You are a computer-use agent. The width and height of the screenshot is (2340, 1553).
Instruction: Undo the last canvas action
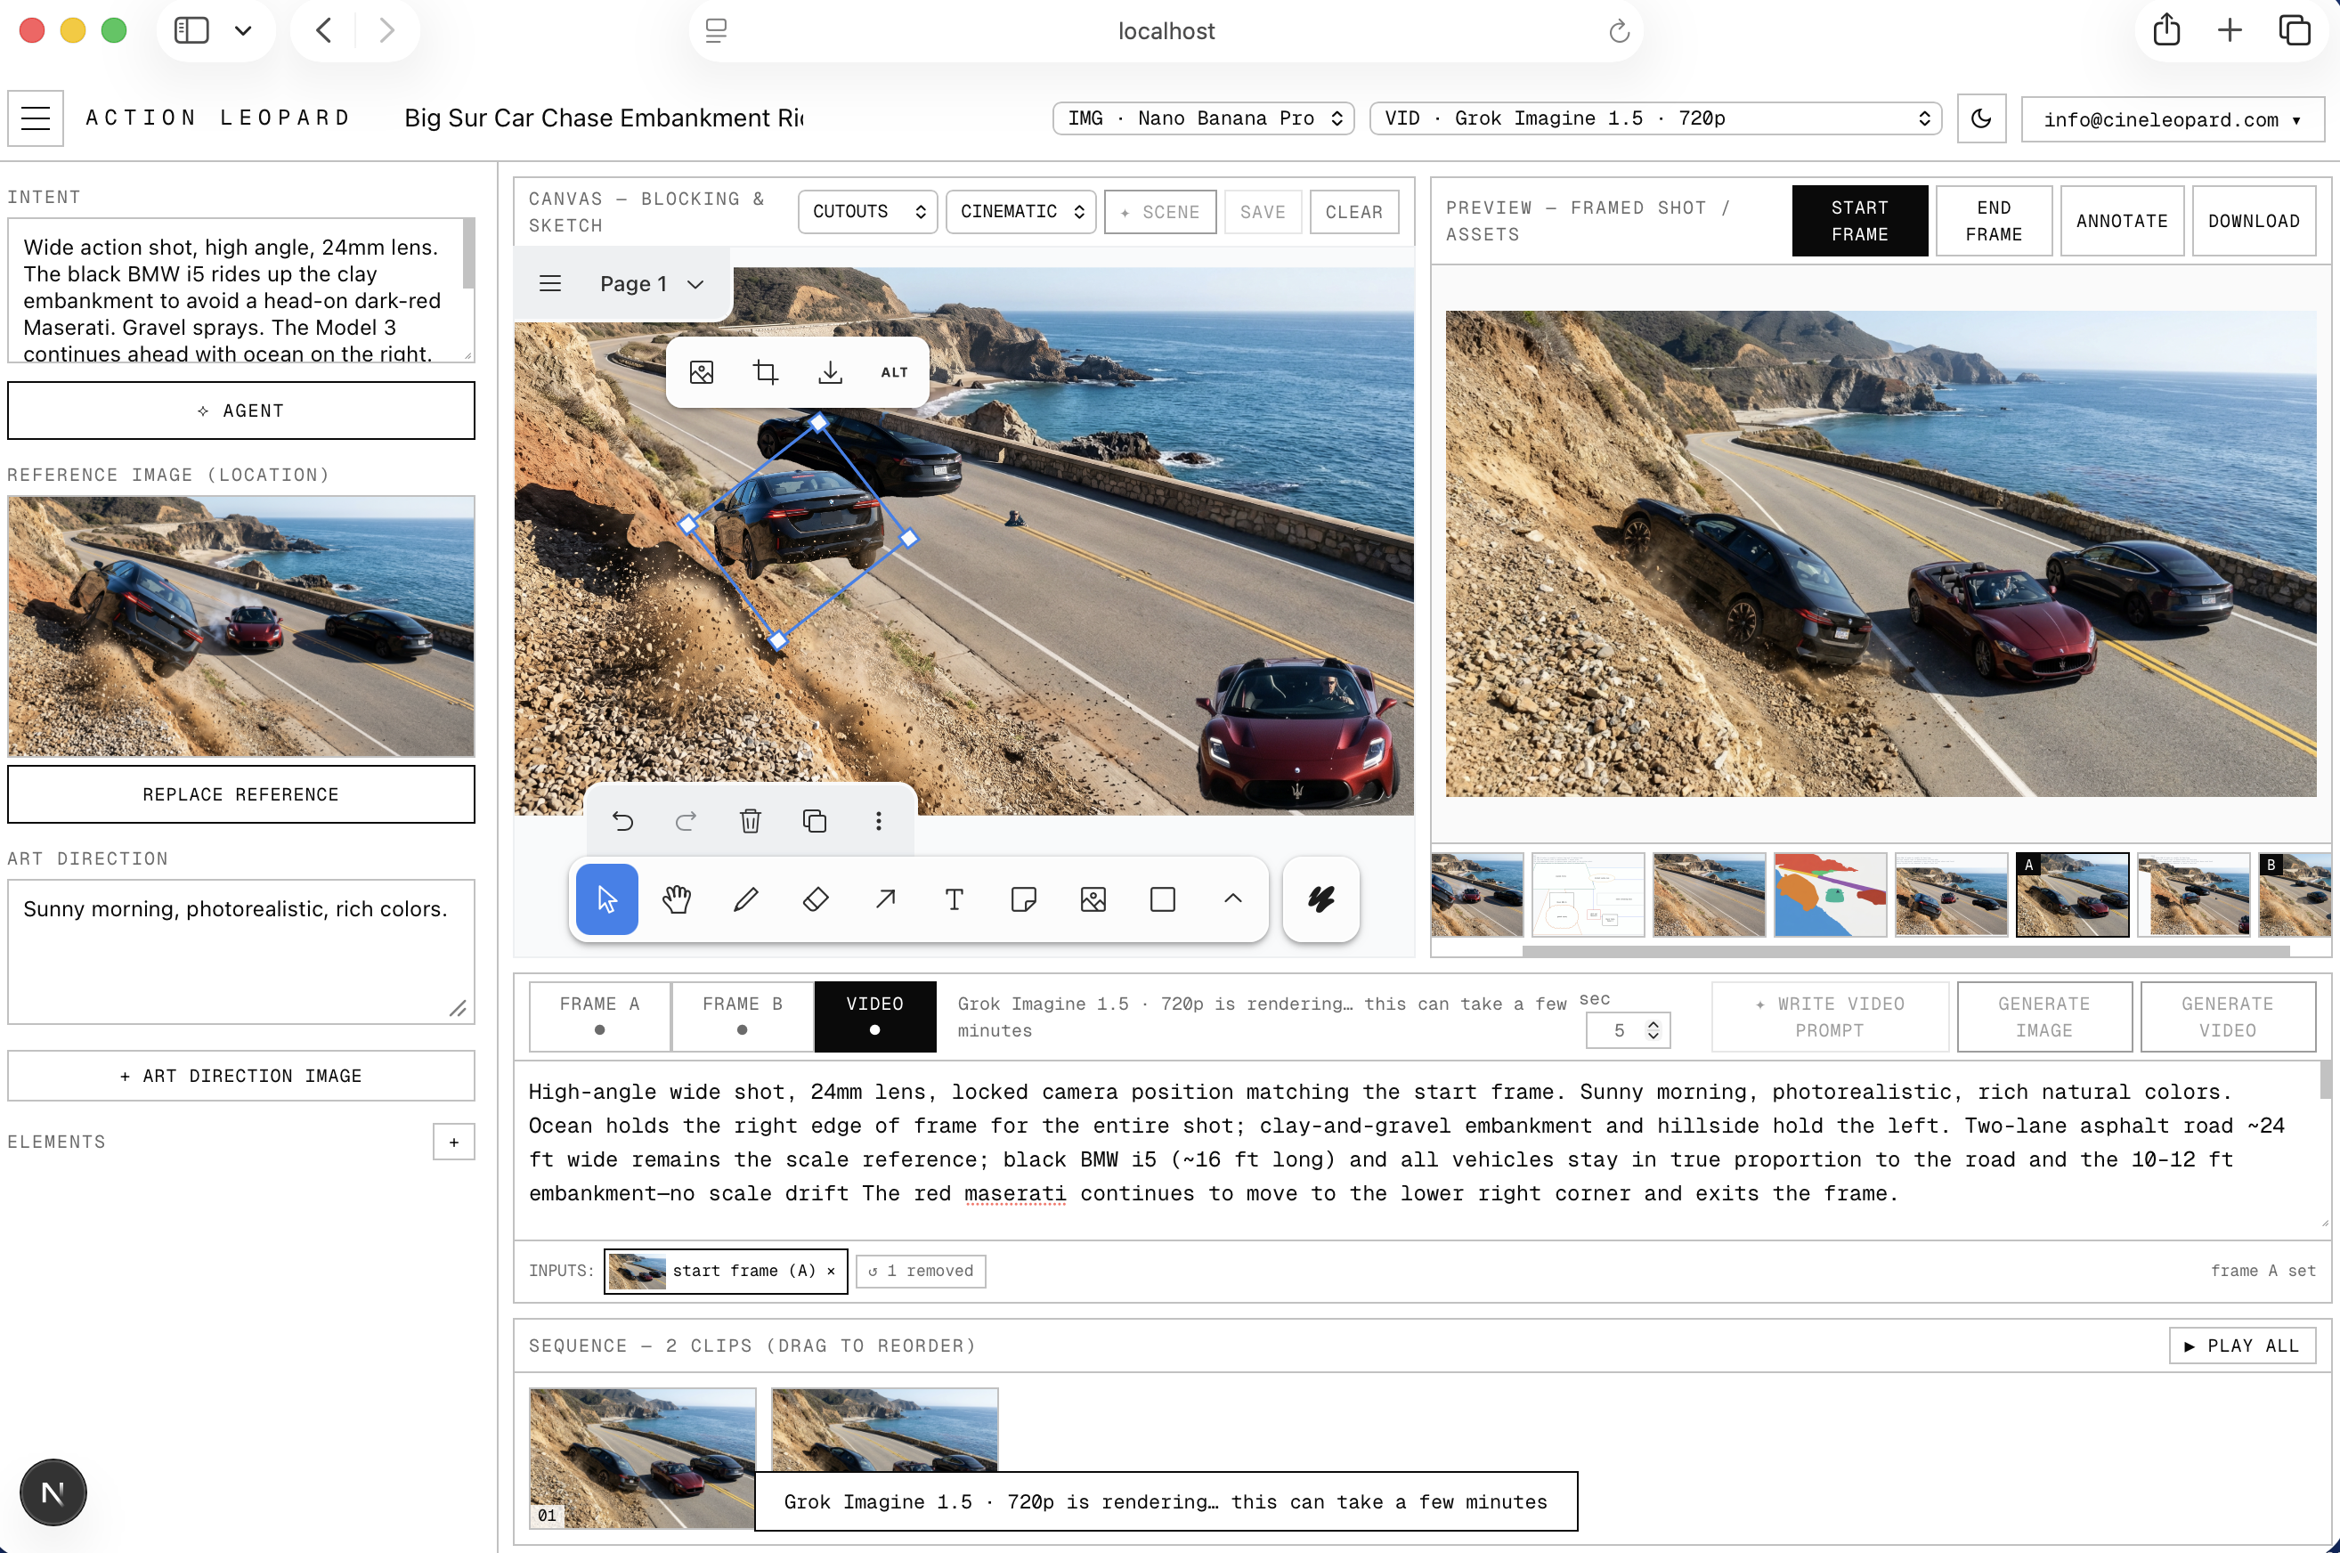[x=622, y=821]
